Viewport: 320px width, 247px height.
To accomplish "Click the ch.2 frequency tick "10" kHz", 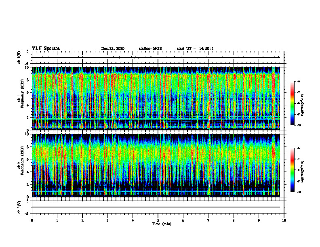I will click(x=27, y=134).
